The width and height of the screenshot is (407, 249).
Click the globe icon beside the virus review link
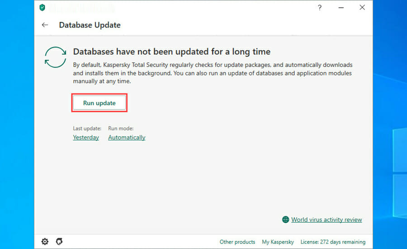point(285,220)
